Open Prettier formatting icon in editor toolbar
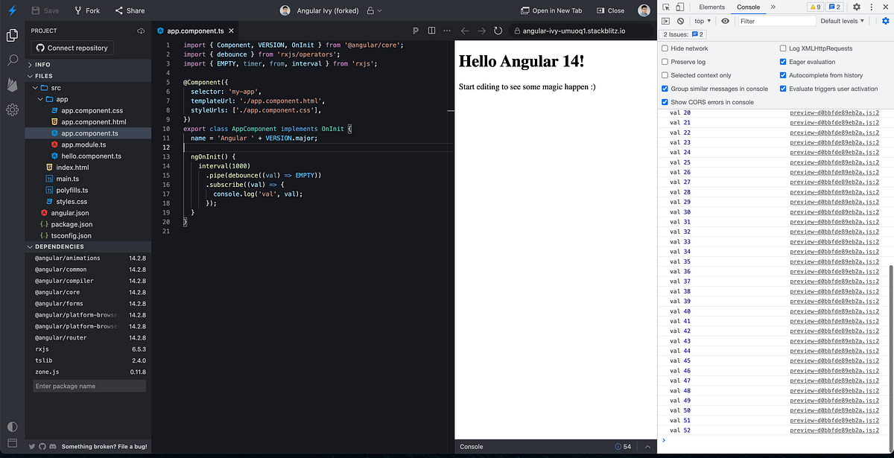Screen dimensions: 894x458 pyautogui.click(x=415, y=31)
